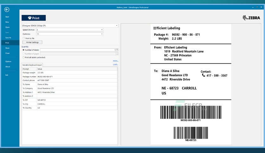Click the To Address 1 value cell

click(x=77, y=92)
